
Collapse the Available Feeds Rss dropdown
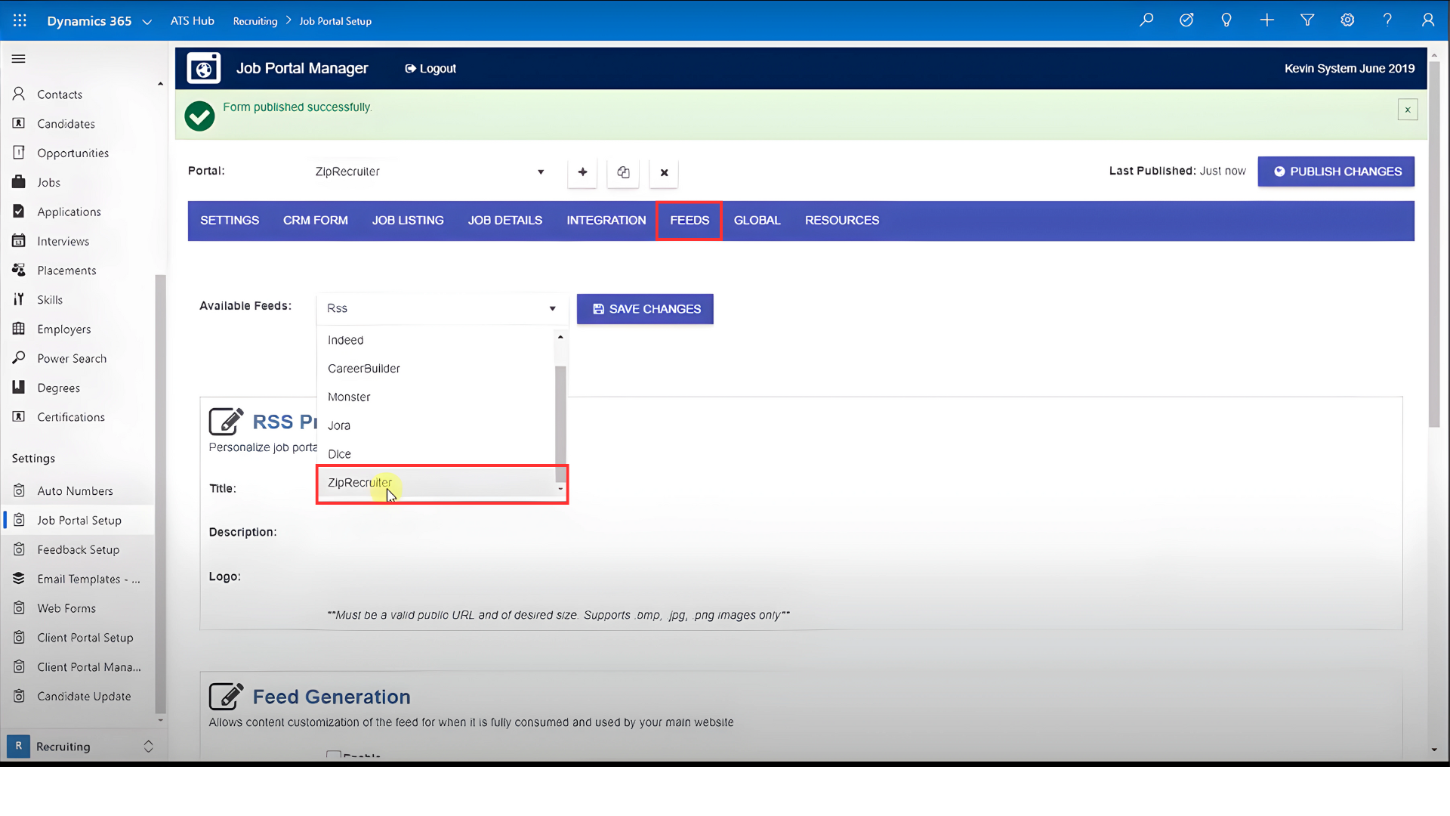[x=442, y=308]
